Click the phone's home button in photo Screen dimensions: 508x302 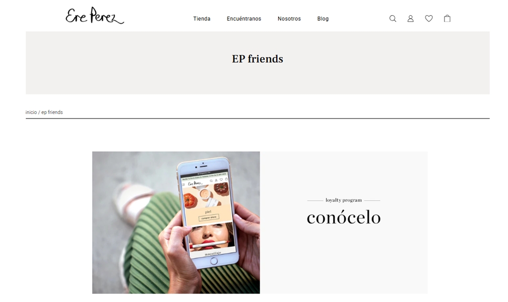point(214,261)
